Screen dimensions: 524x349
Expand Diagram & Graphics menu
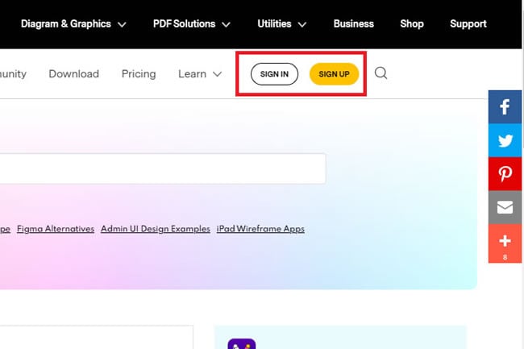[x=73, y=23]
